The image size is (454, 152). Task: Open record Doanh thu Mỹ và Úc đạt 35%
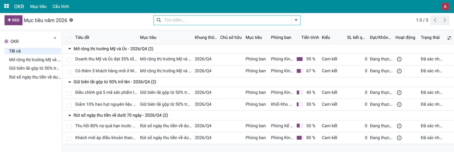point(106,59)
